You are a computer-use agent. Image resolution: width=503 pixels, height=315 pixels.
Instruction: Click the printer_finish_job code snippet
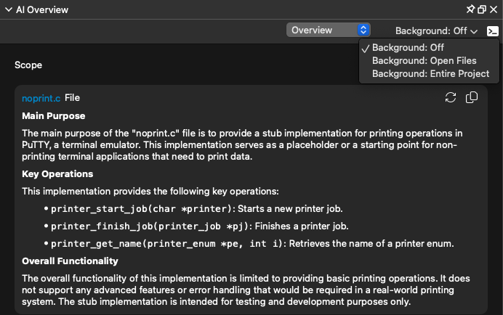150,226
